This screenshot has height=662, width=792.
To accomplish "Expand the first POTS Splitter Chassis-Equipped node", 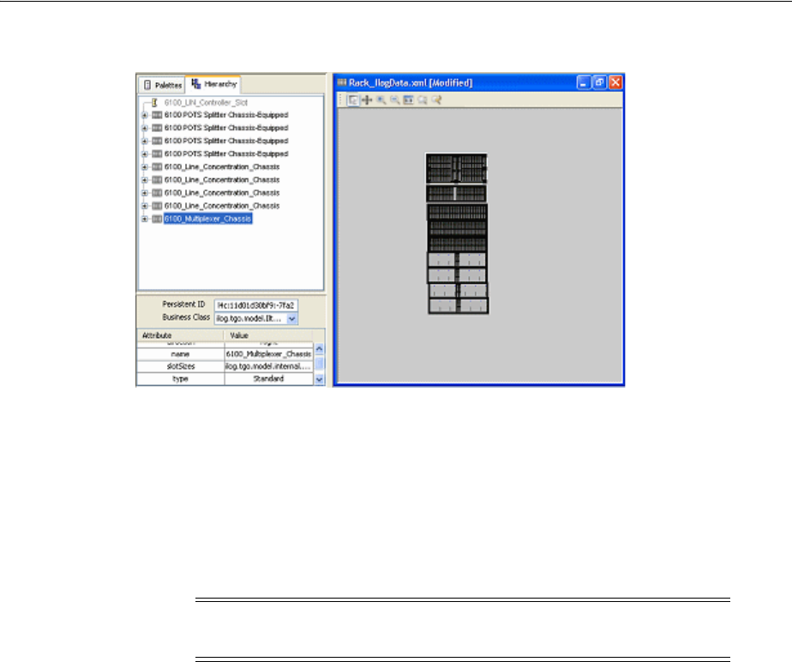I will (x=145, y=115).
